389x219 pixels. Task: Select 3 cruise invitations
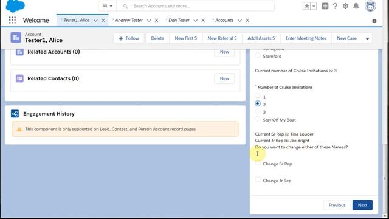[x=258, y=111]
